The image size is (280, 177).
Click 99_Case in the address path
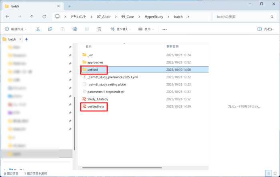[127, 16]
